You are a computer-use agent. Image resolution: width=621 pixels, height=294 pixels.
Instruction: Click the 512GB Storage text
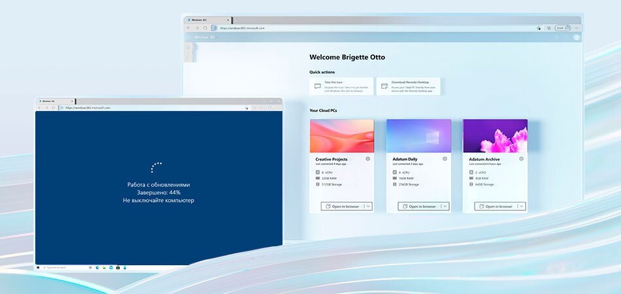click(332, 184)
